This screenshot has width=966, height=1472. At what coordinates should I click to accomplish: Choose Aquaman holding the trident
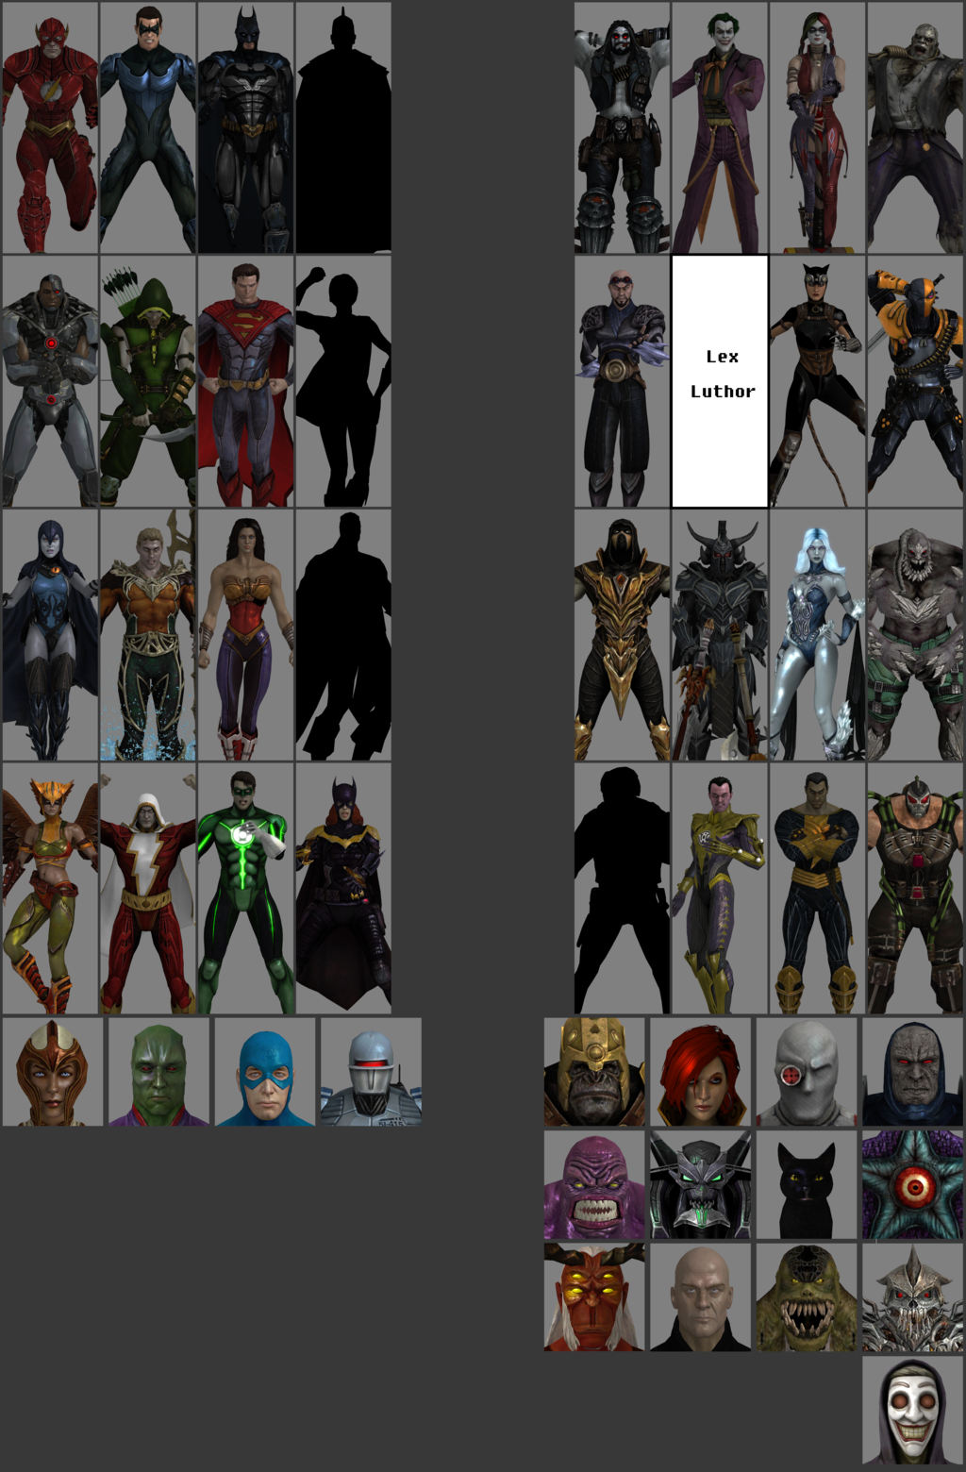coord(148,635)
